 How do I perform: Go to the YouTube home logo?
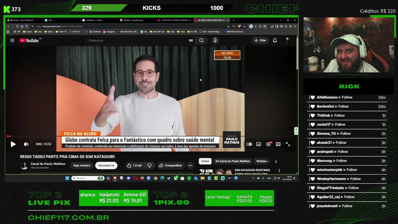coord(30,40)
